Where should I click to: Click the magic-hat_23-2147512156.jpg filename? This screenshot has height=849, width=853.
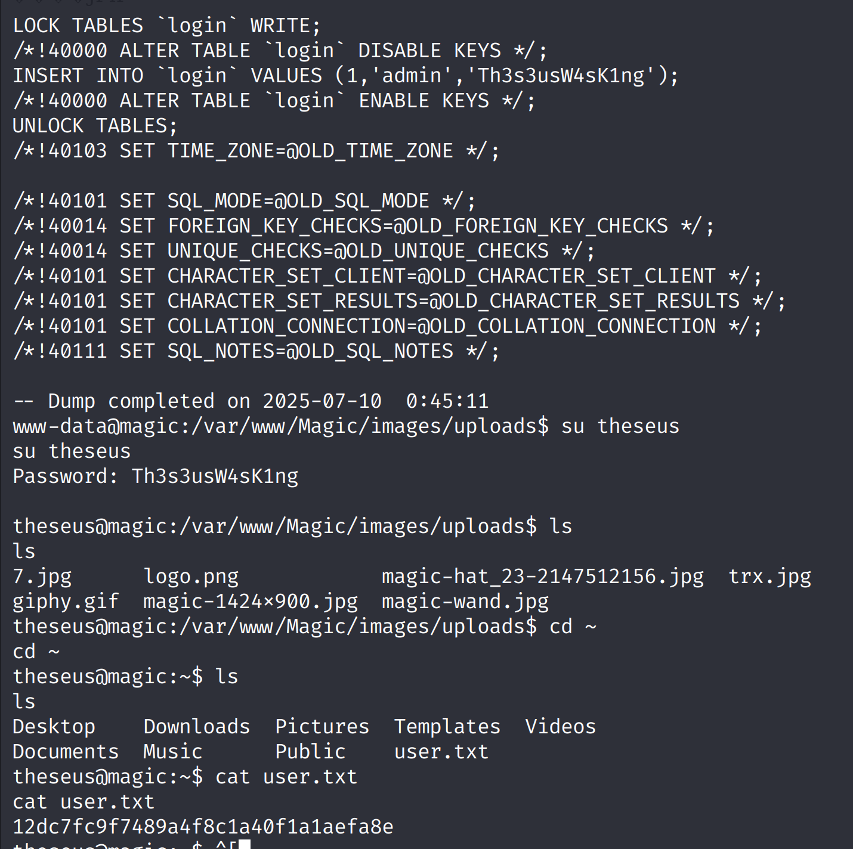tap(543, 577)
